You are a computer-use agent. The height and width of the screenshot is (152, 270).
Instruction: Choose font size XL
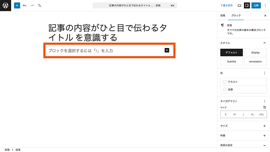pos(253,114)
